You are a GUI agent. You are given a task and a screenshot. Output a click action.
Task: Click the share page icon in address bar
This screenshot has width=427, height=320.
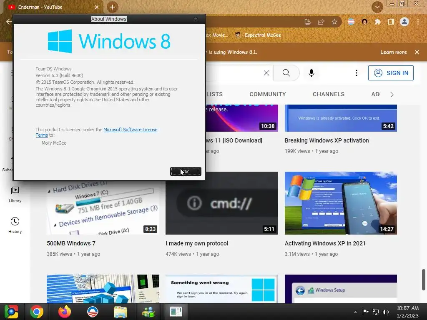coord(321,22)
